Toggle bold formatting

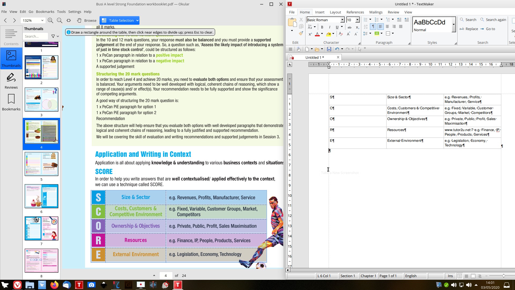[x=322, y=27]
